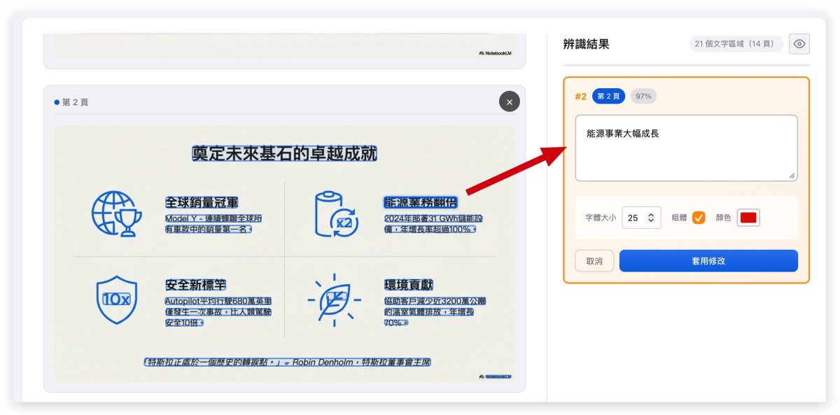This screenshot has height=415, width=840.
Task: Click the battery x2 icon
Action: click(336, 213)
